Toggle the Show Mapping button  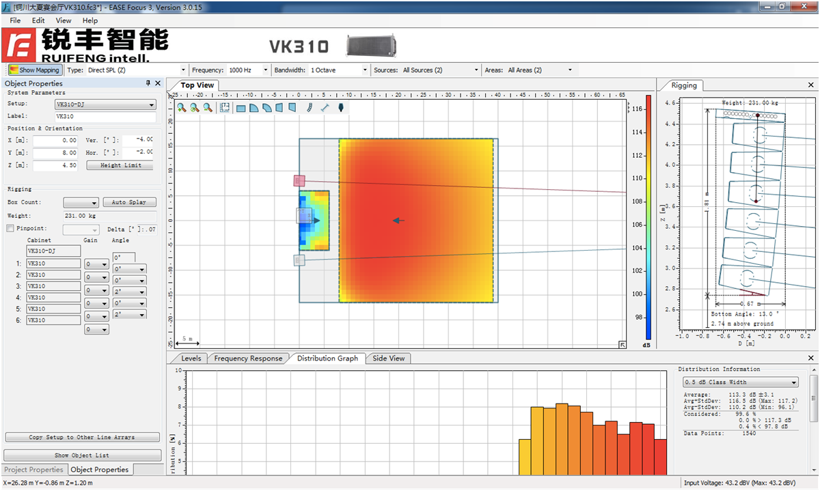(x=35, y=70)
